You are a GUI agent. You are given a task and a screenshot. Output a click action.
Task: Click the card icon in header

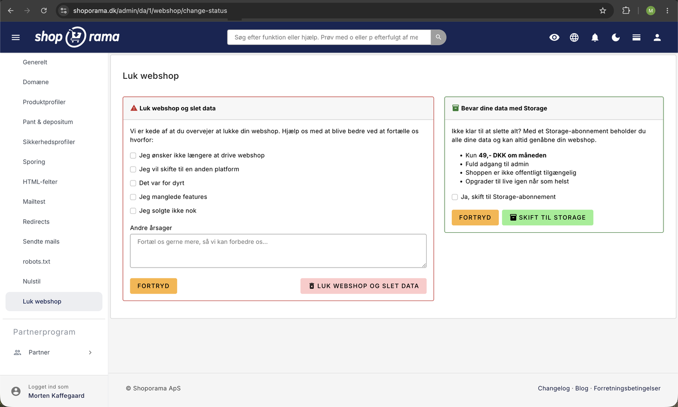[x=636, y=37]
